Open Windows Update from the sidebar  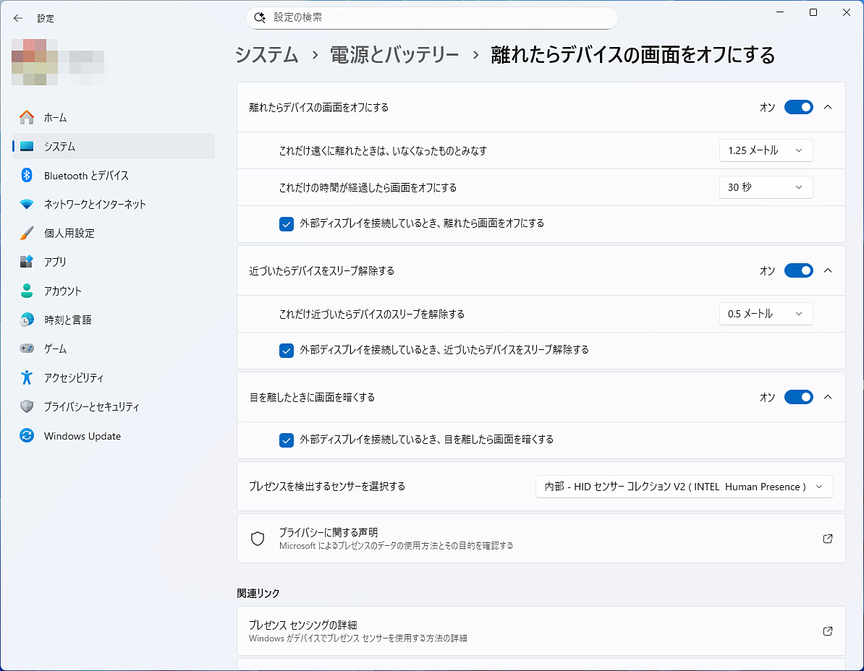(x=81, y=435)
